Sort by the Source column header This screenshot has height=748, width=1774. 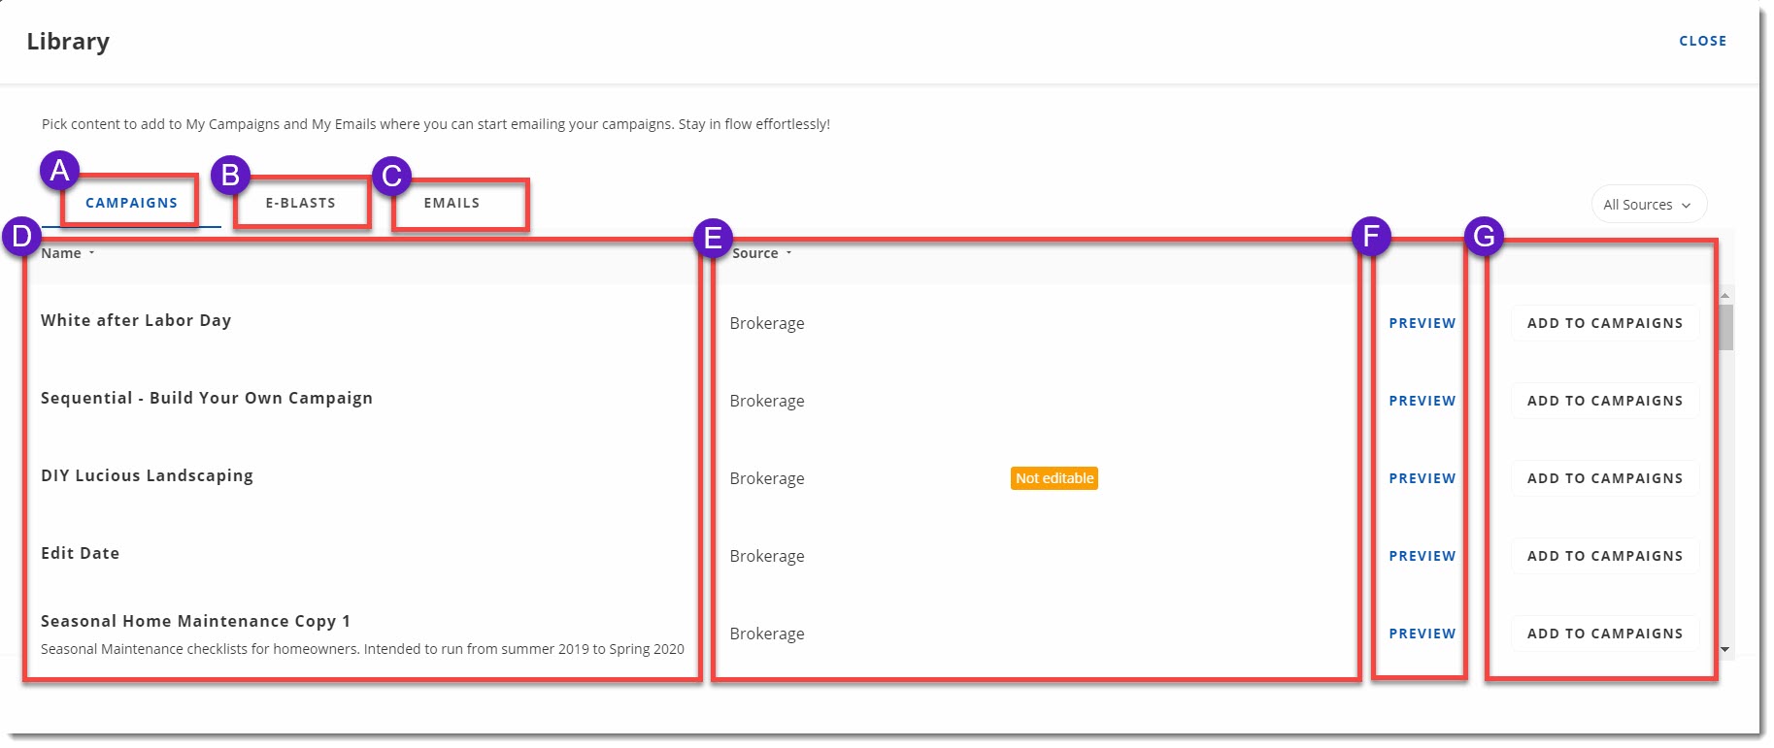click(x=755, y=253)
